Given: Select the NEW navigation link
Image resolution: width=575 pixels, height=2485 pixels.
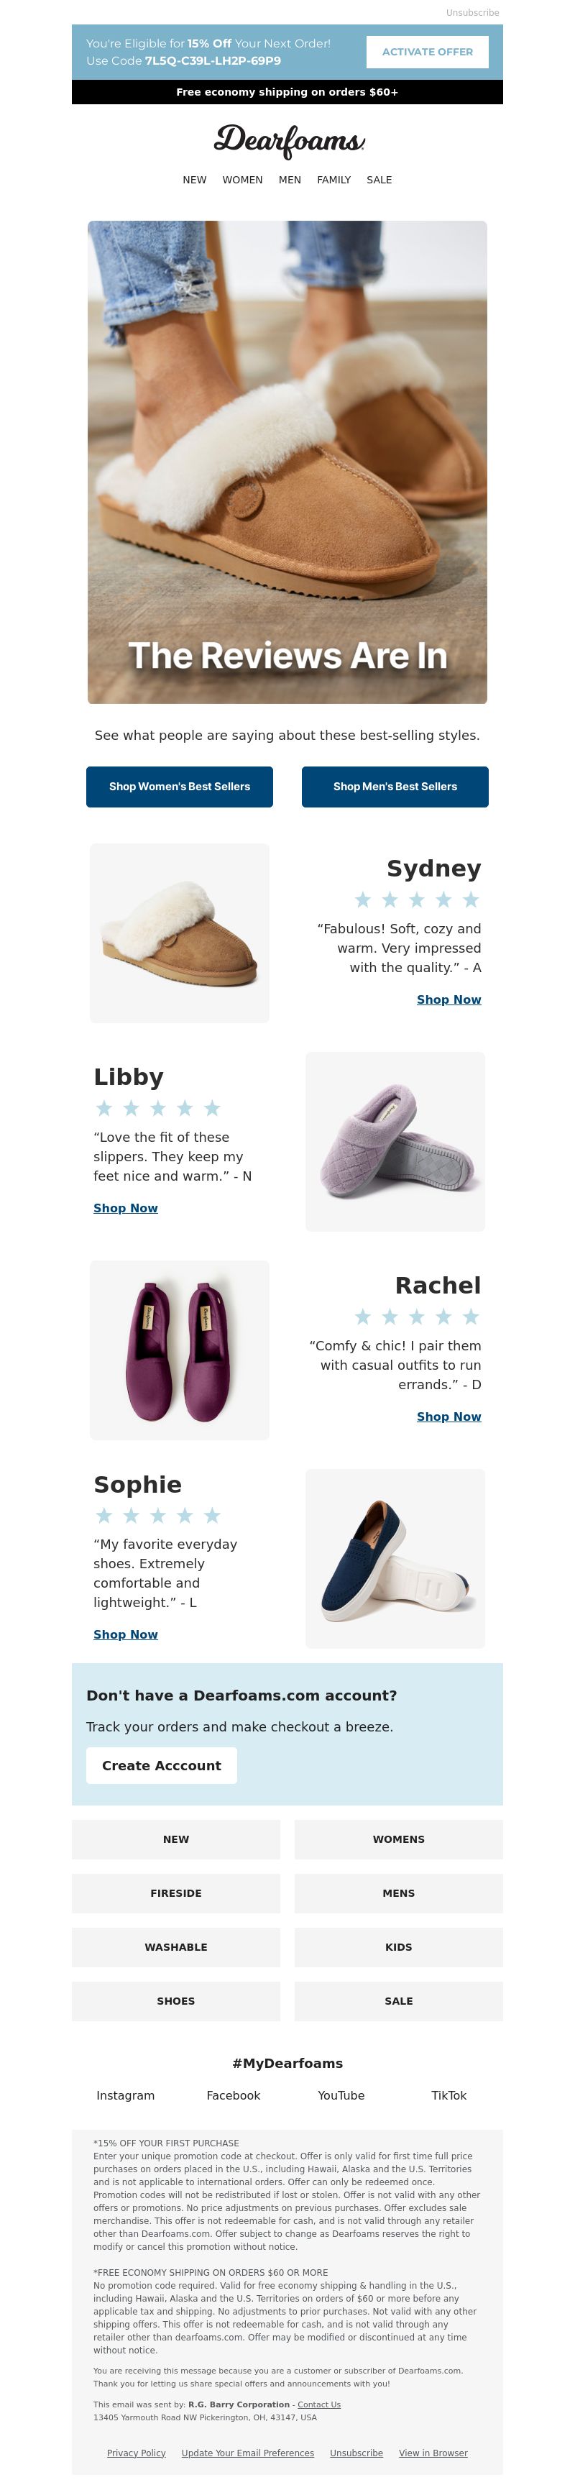Looking at the screenshot, I should tap(195, 180).
